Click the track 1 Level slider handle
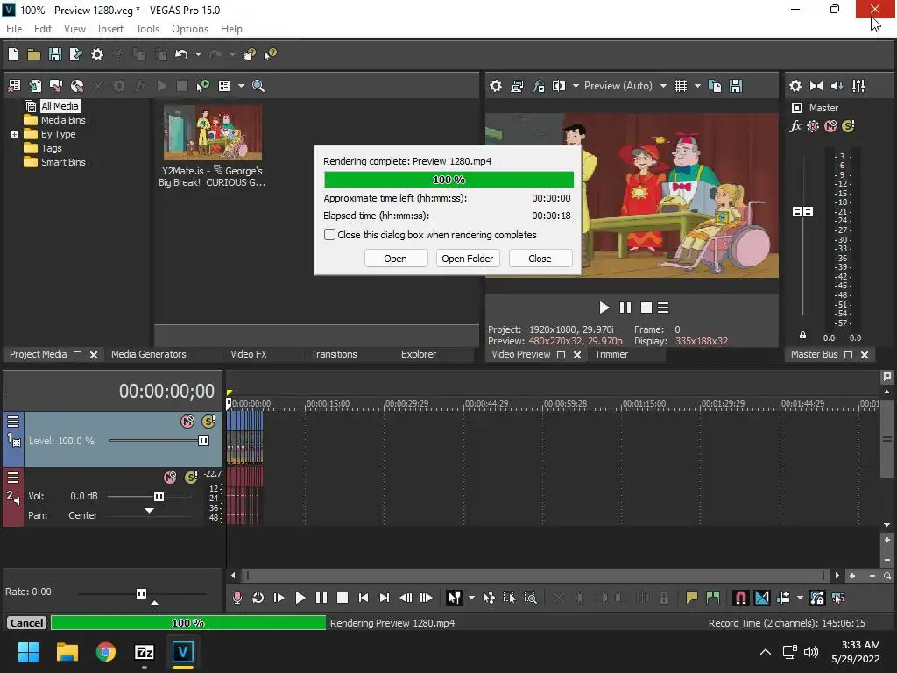 (203, 440)
